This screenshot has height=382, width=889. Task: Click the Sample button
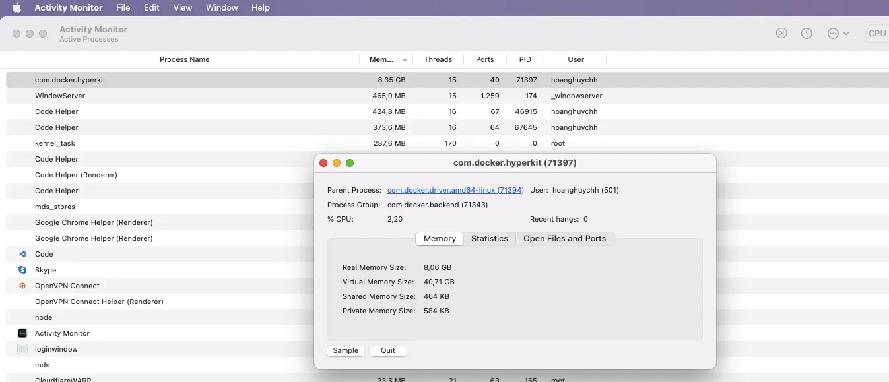[346, 350]
